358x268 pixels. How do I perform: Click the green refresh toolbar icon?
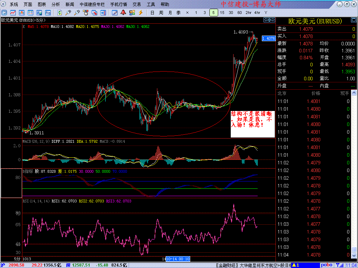click(59, 13)
